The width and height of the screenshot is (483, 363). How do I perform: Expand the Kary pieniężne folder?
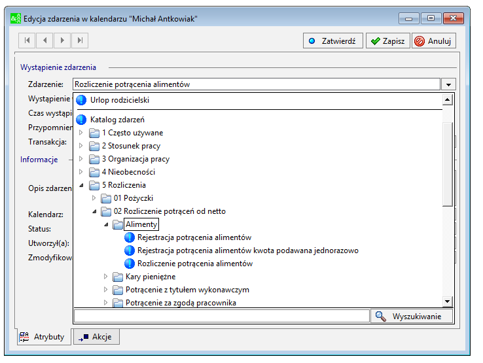pos(105,277)
